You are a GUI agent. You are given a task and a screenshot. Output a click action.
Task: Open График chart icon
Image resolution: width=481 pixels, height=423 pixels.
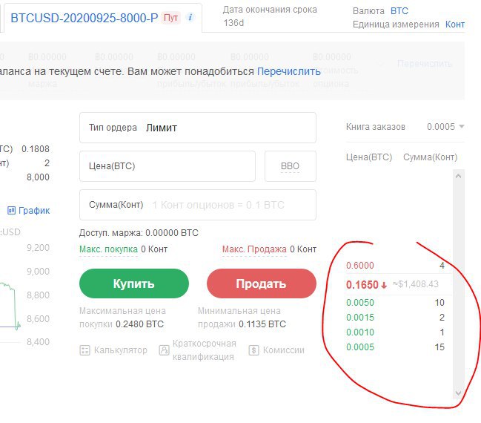point(11,211)
